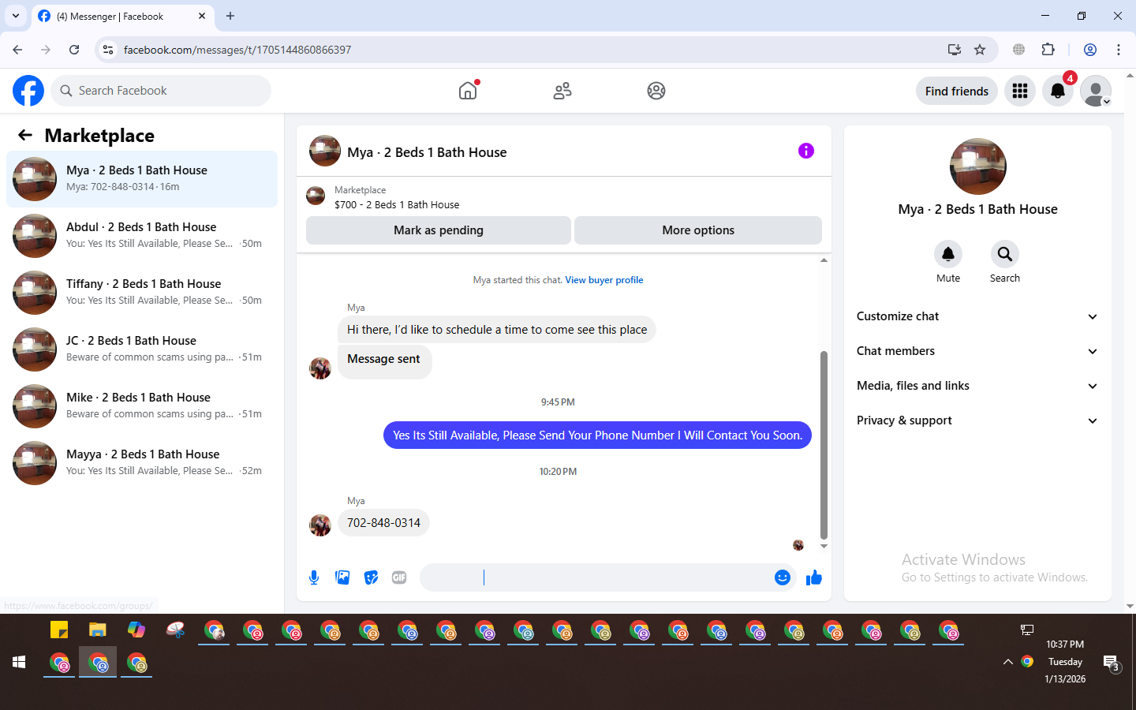Open the tab search dropdown arrow
Image resolution: width=1136 pixels, height=710 pixels.
16,16
